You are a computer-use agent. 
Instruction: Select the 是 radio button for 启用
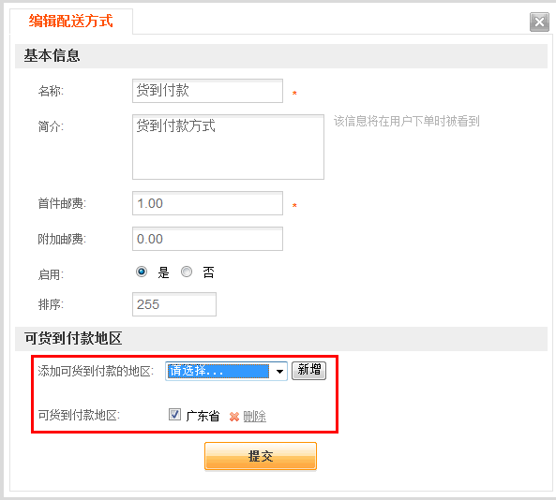click(142, 272)
